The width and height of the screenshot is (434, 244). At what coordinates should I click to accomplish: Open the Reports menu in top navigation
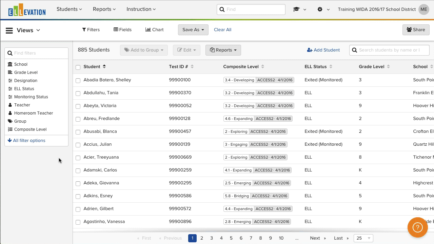[x=104, y=9]
